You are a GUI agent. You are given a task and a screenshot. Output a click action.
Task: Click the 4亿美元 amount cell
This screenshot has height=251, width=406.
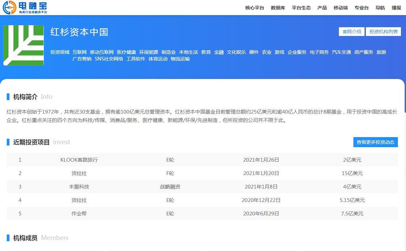coord(352,186)
